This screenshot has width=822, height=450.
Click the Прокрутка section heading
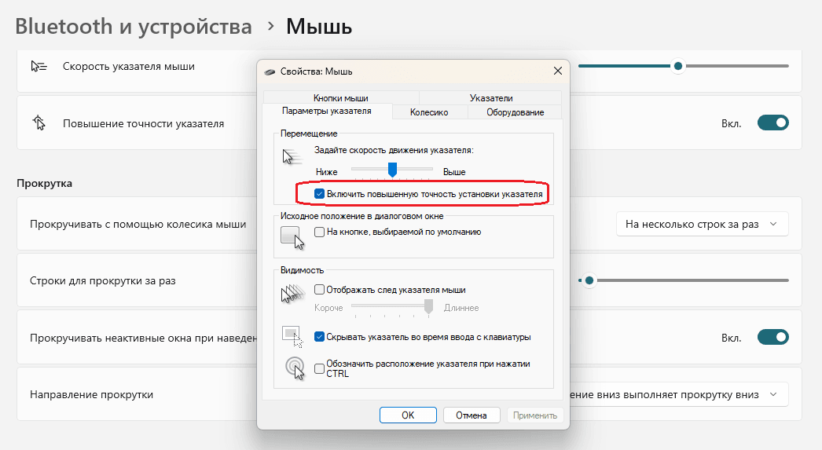[45, 183]
